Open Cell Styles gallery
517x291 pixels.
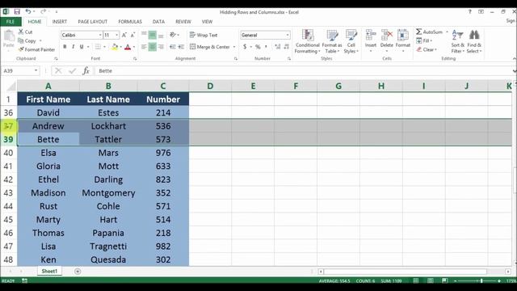coord(351,41)
